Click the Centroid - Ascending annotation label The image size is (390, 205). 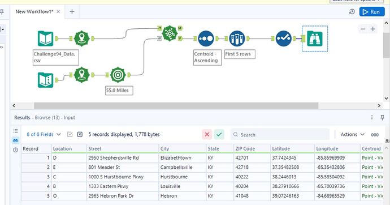click(x=207, y=57)
